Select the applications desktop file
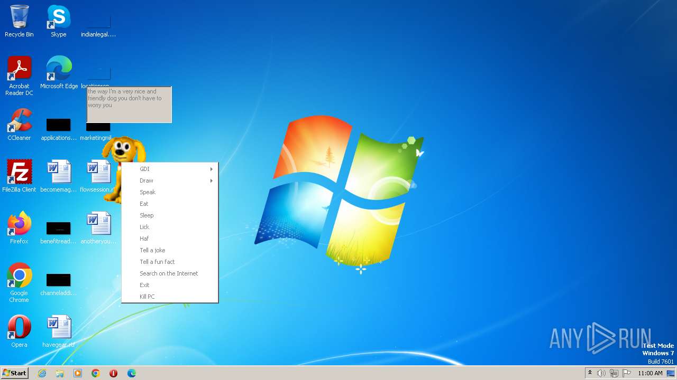The image size is (677, 380). click(x=59, y=129)
